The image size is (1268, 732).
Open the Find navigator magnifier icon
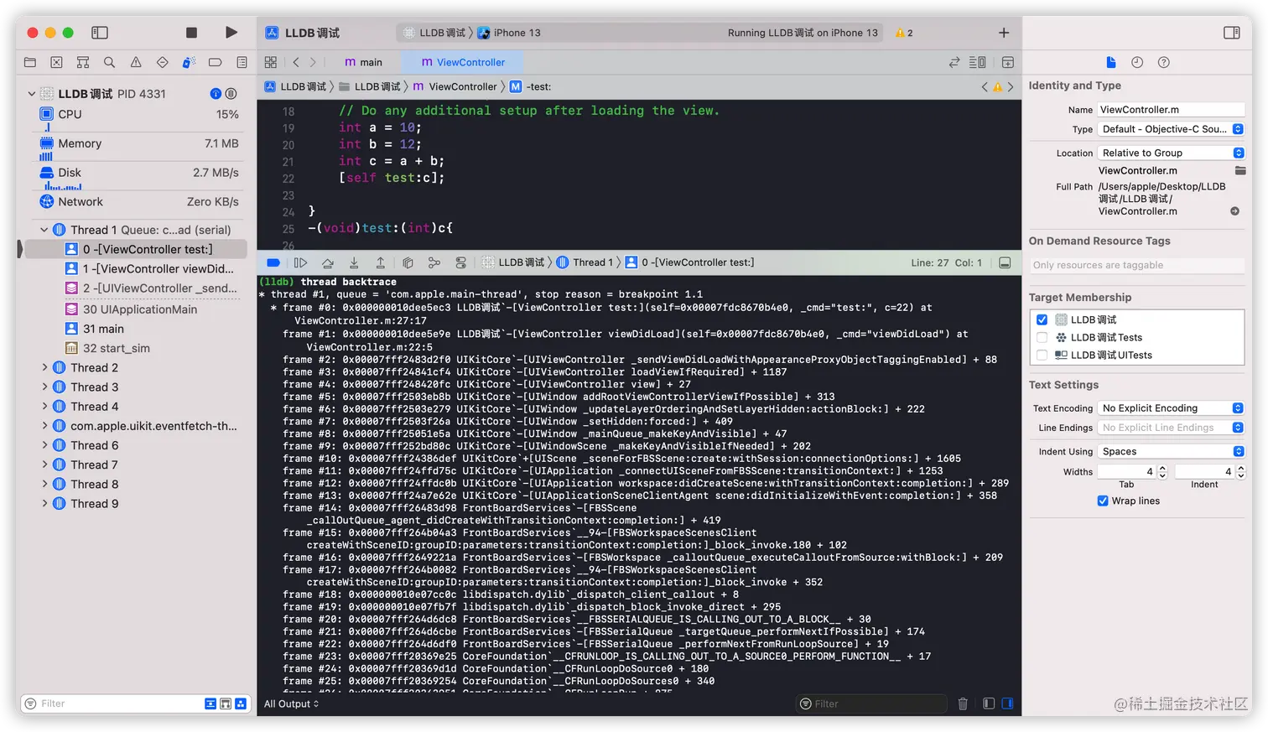click(x=109, y=62)
